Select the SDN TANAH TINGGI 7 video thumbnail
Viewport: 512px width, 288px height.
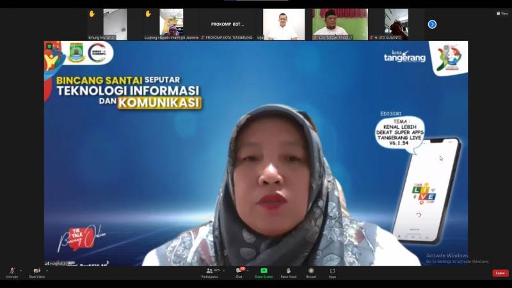pyautogui.click(x=340, y=24)
